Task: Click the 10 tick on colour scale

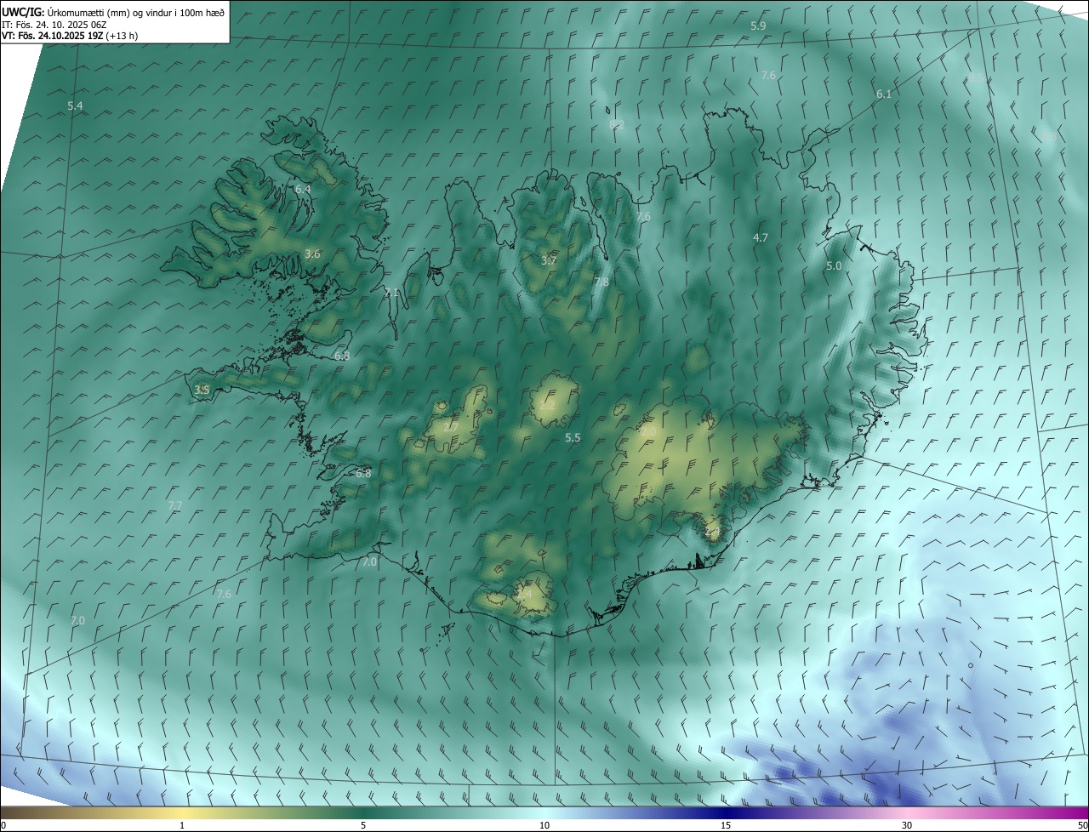Action: pos(544,825)
